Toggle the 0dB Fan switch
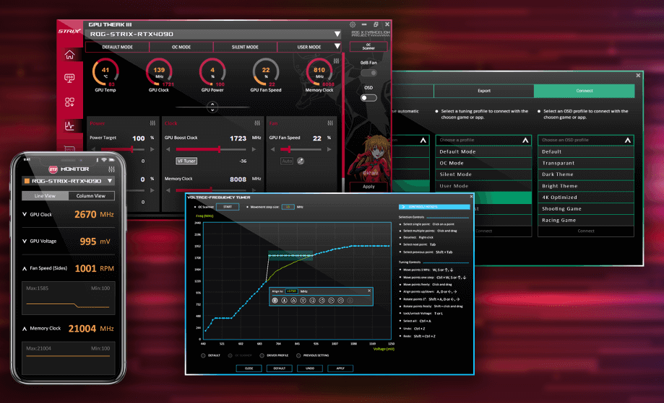 (368, 73)
